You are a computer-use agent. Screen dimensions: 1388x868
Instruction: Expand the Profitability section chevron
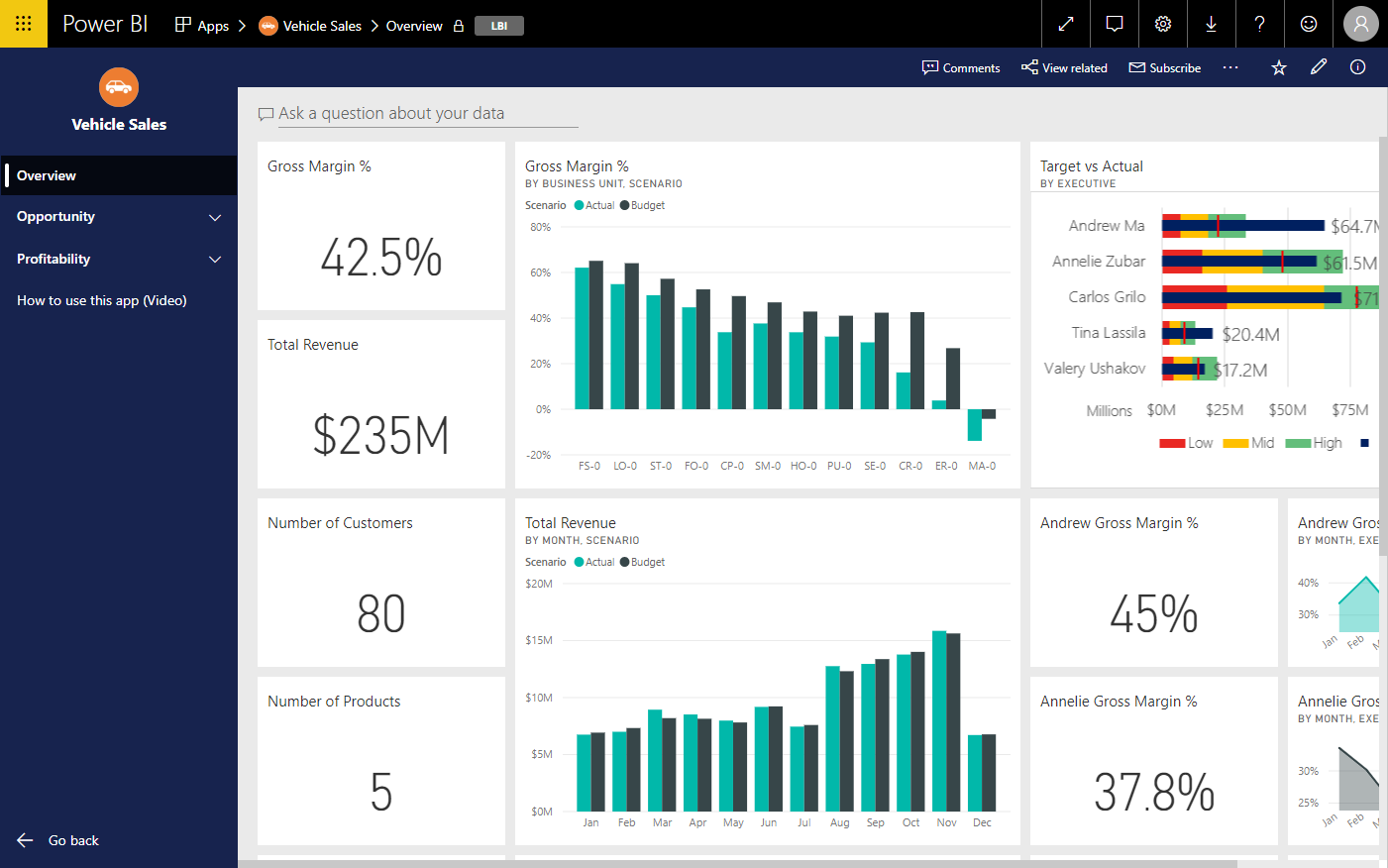point(215,259)
